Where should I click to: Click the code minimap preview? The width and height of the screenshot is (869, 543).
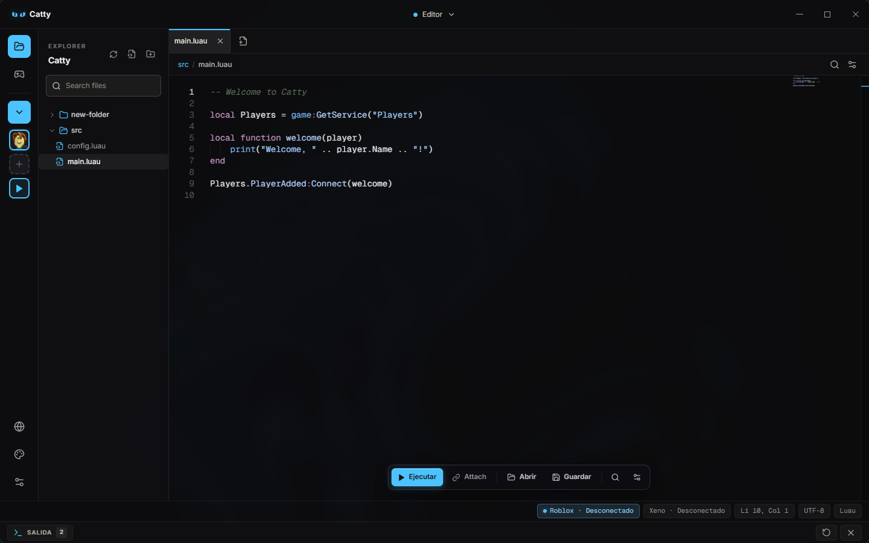pyautogui.click(x=807, y=81)
